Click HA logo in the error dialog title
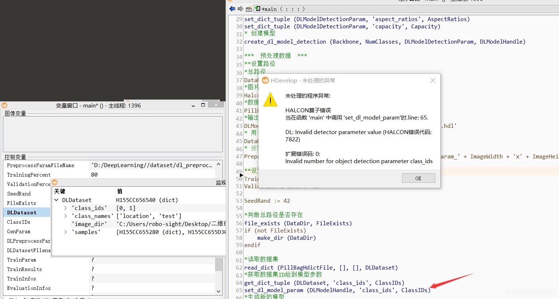 tap(265, 80)
